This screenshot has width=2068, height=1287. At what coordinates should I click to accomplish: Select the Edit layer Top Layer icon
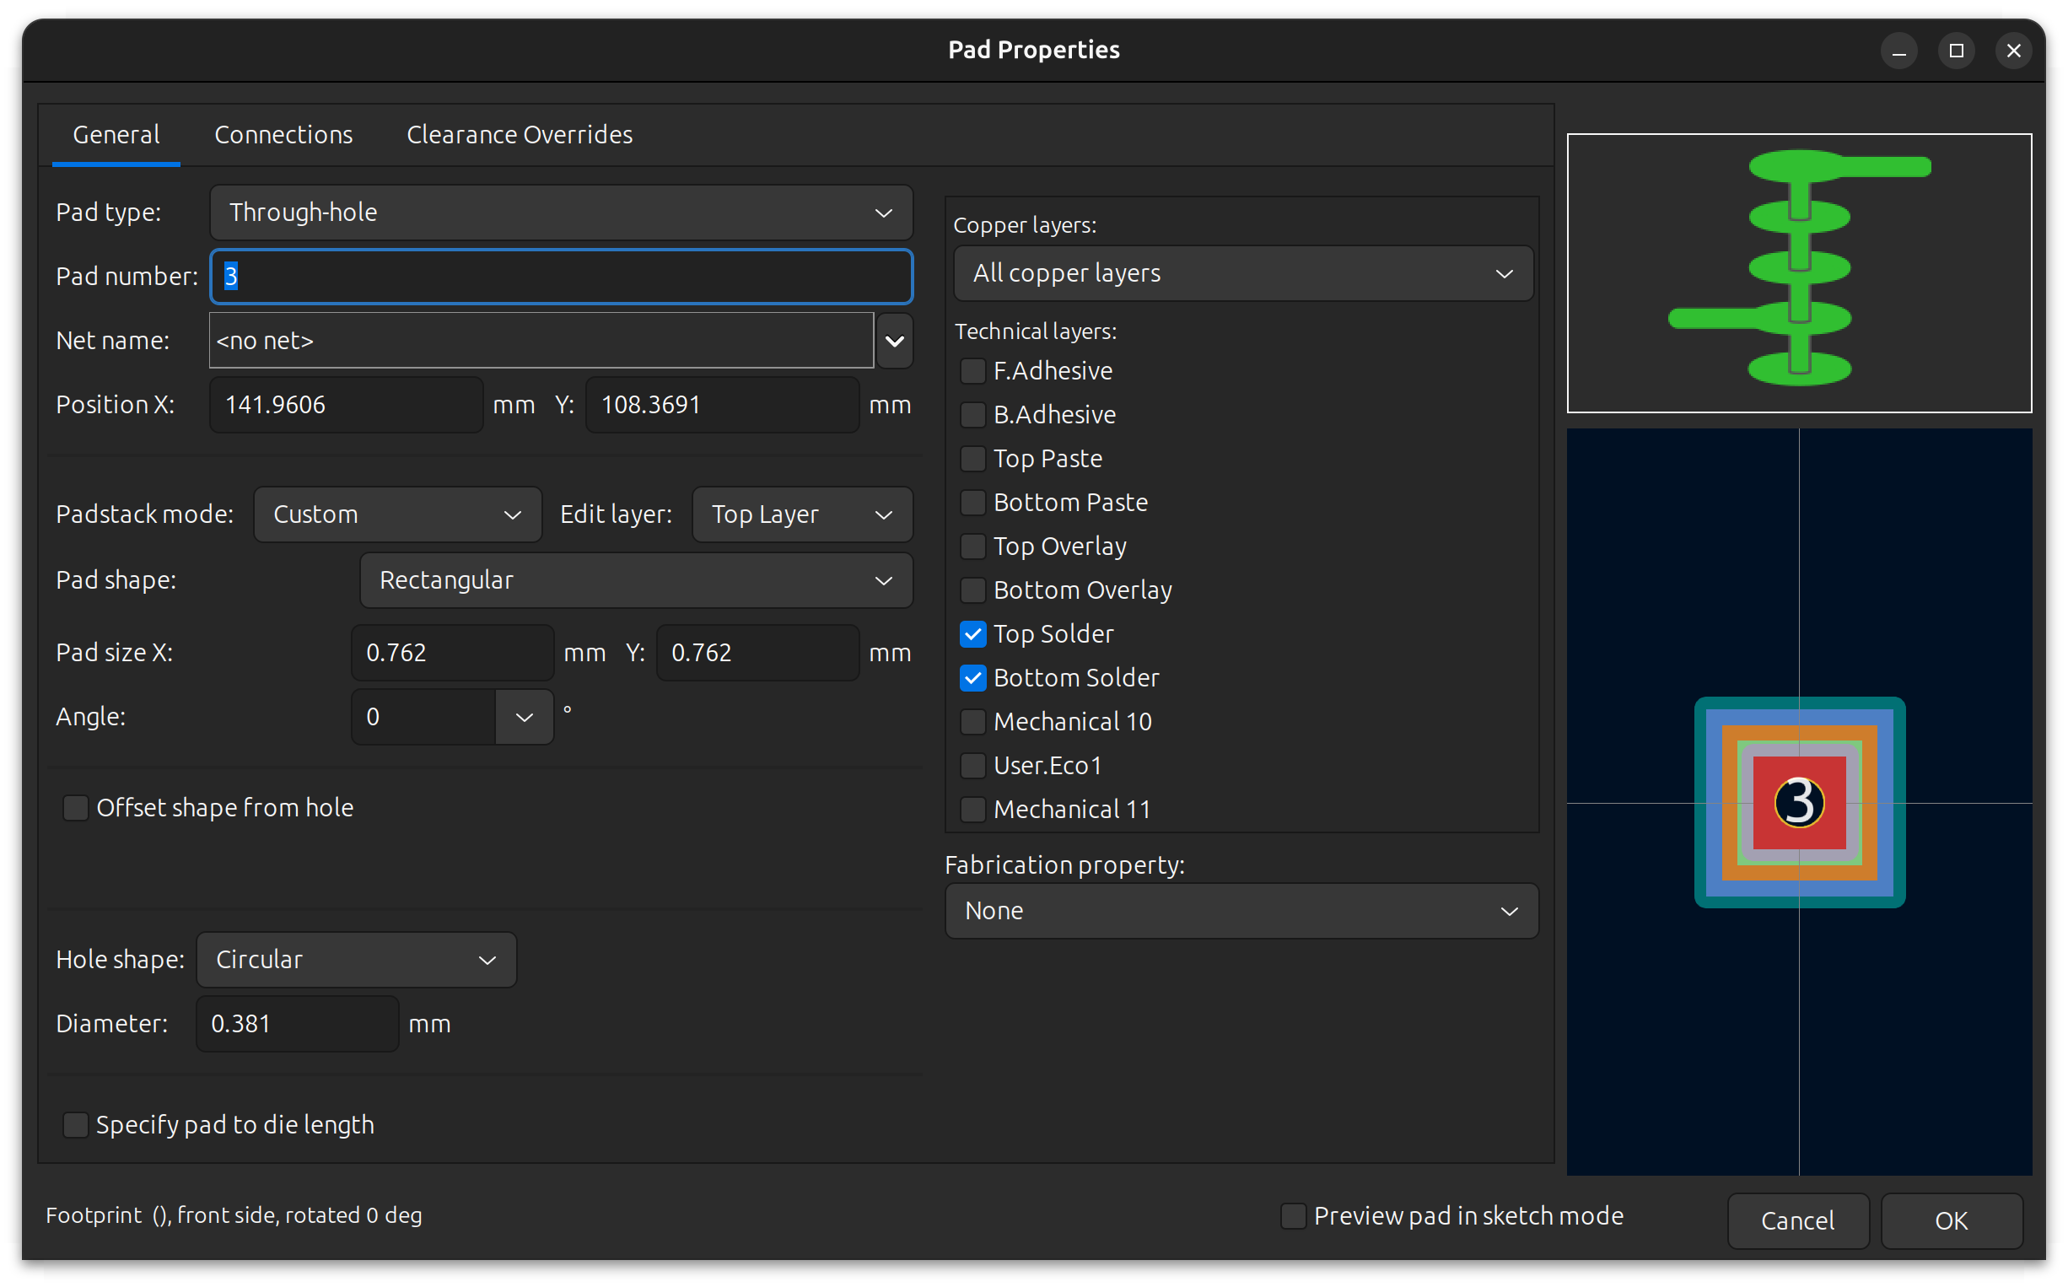[x=796, y=513]
